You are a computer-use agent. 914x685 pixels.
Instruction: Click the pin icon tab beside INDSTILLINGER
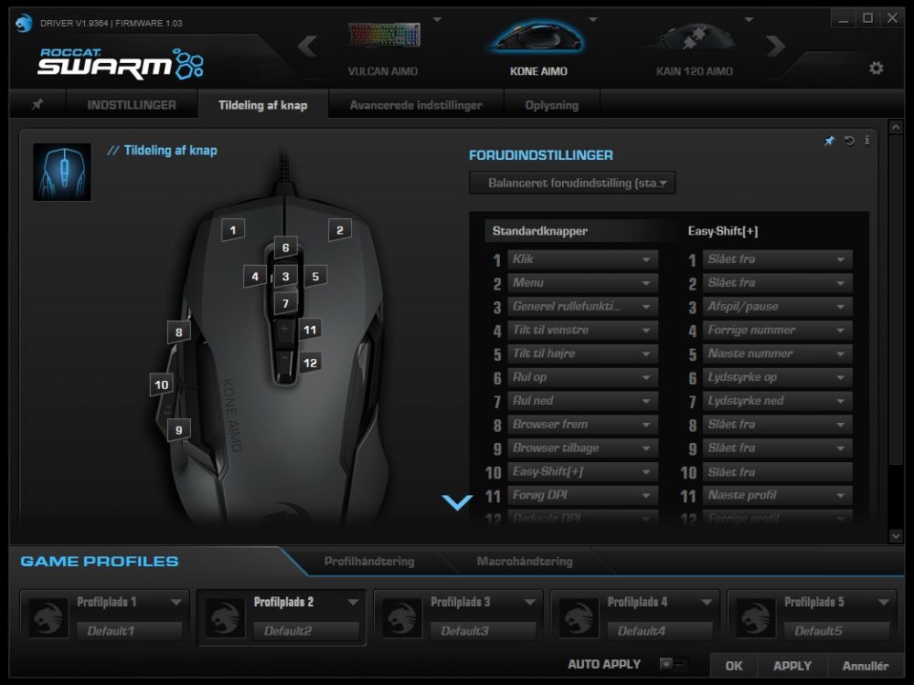(37, 104)
